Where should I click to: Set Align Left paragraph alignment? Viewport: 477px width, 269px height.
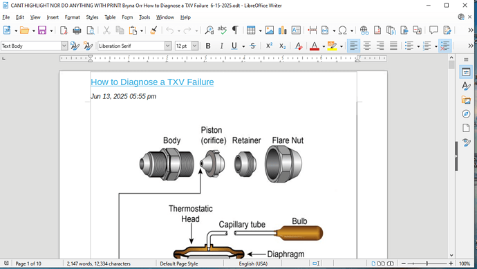[353, 46]
